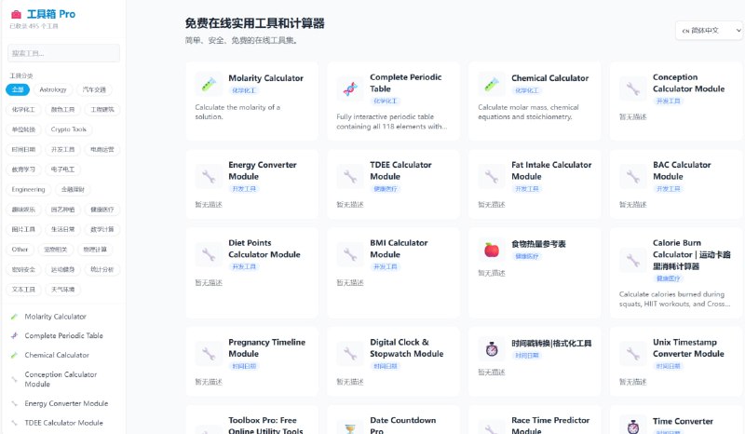
Task: Click the red apple icon of the 食物热量参考表 card
Action: [492, 250]
